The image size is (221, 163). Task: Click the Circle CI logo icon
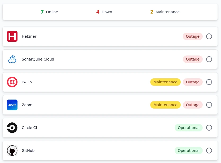[12, 128]
